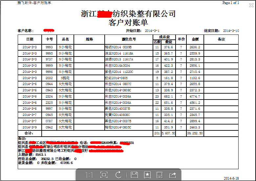Share the image using the arrow icon
The image size is (256, 181).
[x=172, y=175]
